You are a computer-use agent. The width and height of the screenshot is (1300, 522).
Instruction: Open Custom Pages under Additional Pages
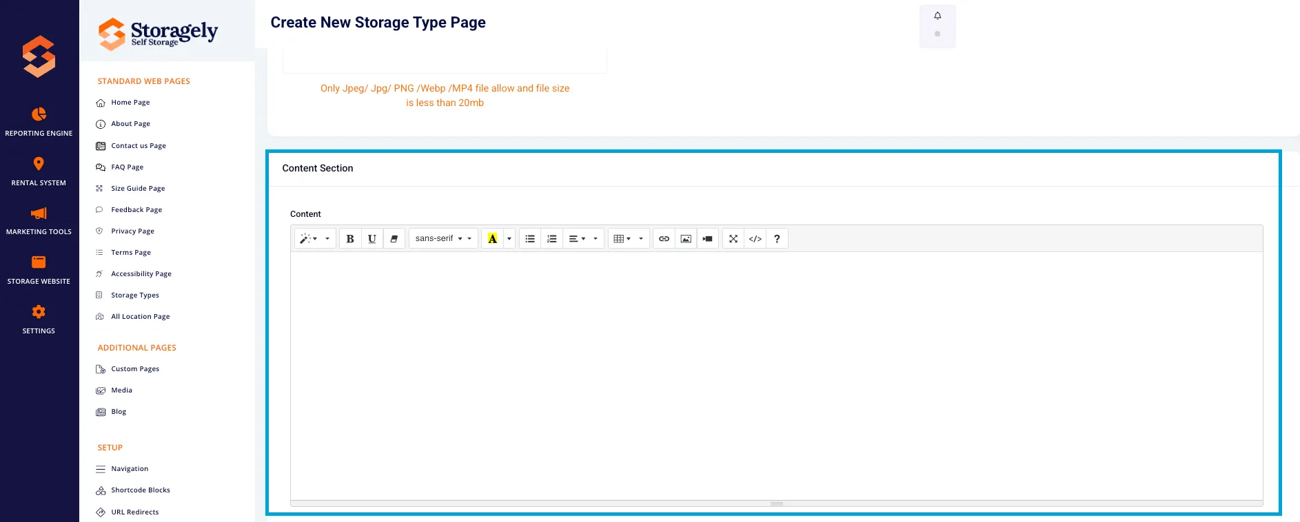point(134,369)
